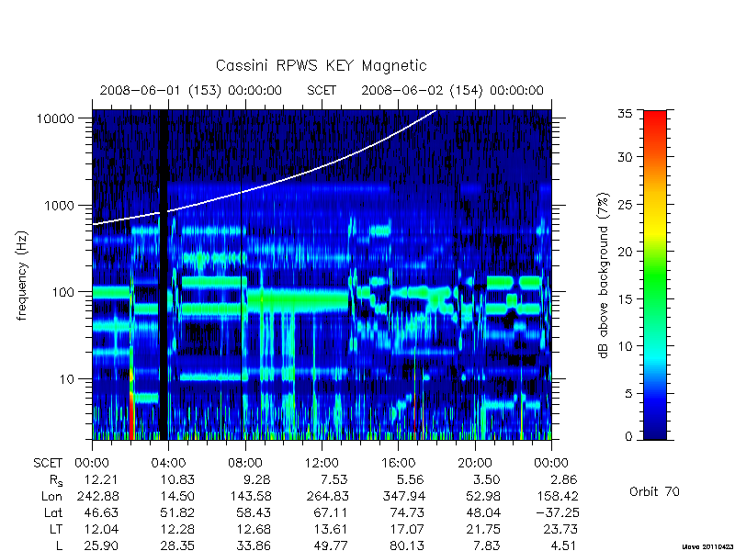
Task: Select the "16:00" time axis label
Action: coord(398,464)
